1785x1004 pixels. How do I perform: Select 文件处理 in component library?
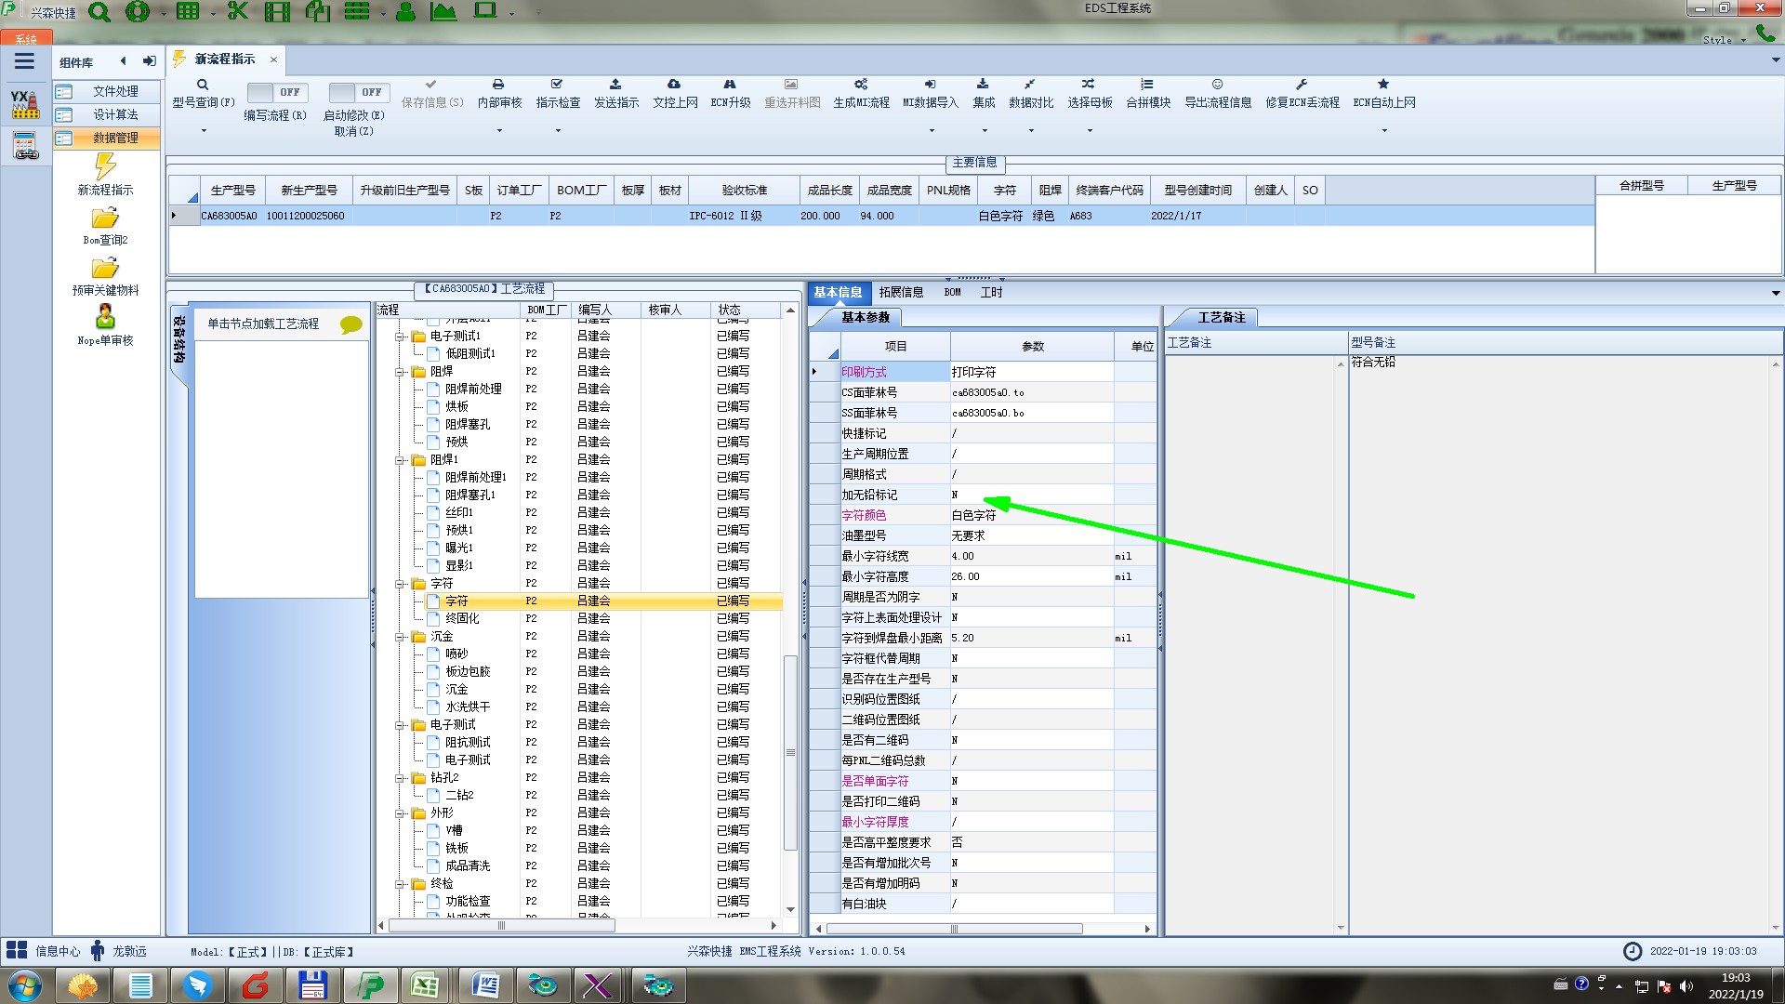tap(115, 91)
